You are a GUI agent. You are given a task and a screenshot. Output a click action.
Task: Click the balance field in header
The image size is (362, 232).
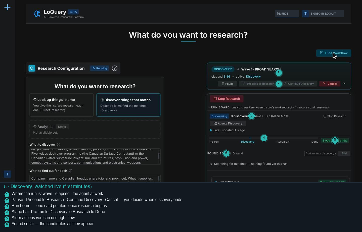click(x=287, y=14)
